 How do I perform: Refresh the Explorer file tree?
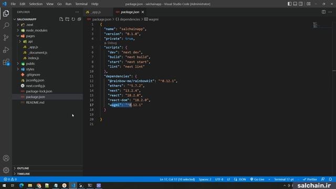point(73,19)
